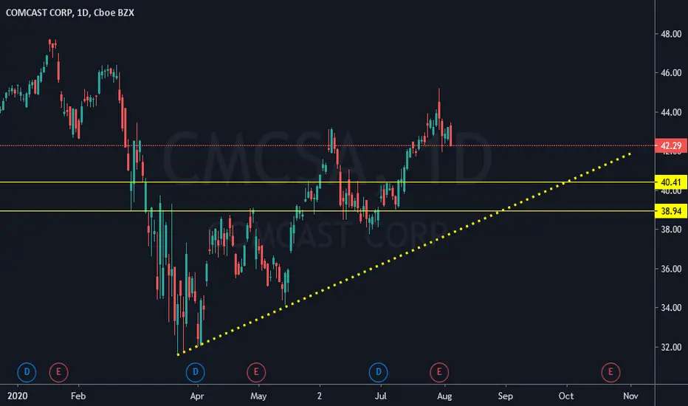Click the Feb label on time axis
This screenshot has height=406, width=688.
(78, 396)
